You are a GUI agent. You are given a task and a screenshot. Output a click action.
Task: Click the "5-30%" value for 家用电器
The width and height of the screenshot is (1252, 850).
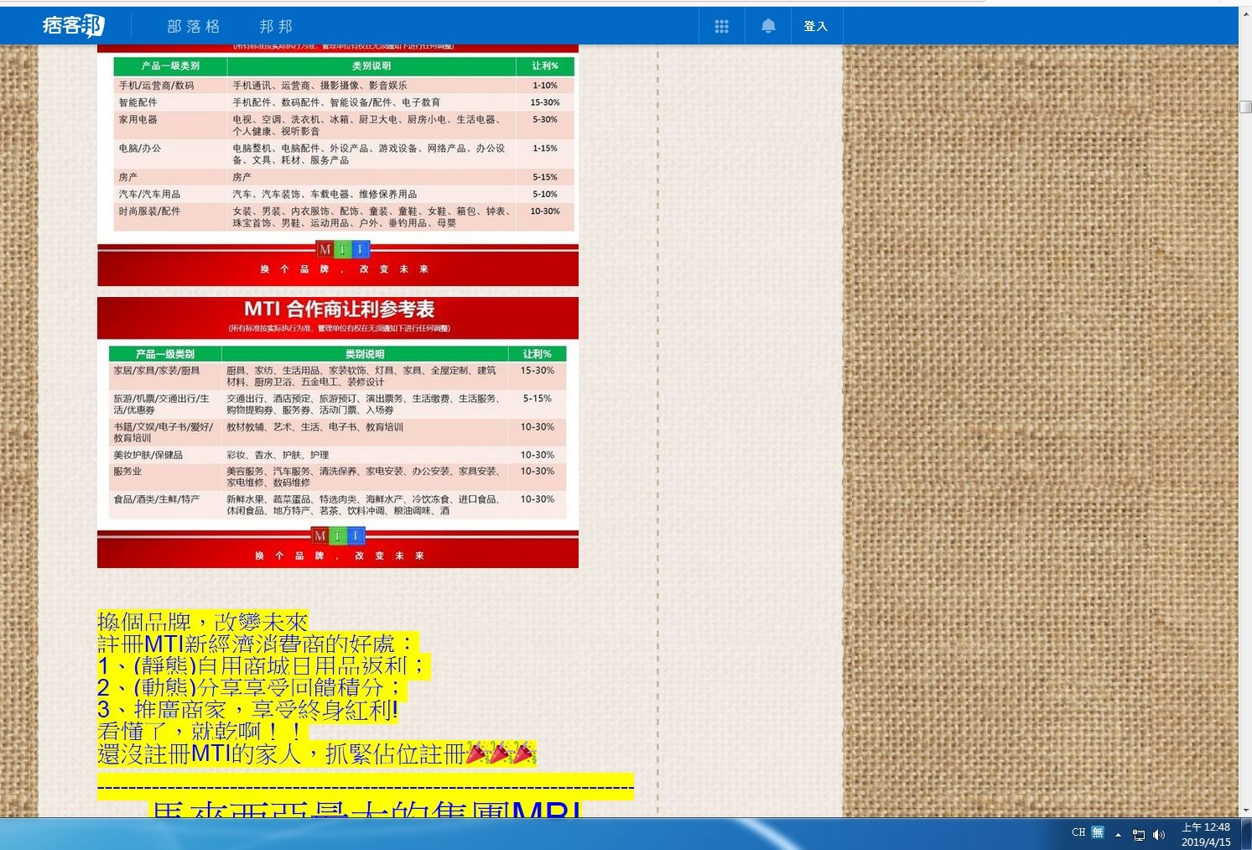(x=545, y=119)
